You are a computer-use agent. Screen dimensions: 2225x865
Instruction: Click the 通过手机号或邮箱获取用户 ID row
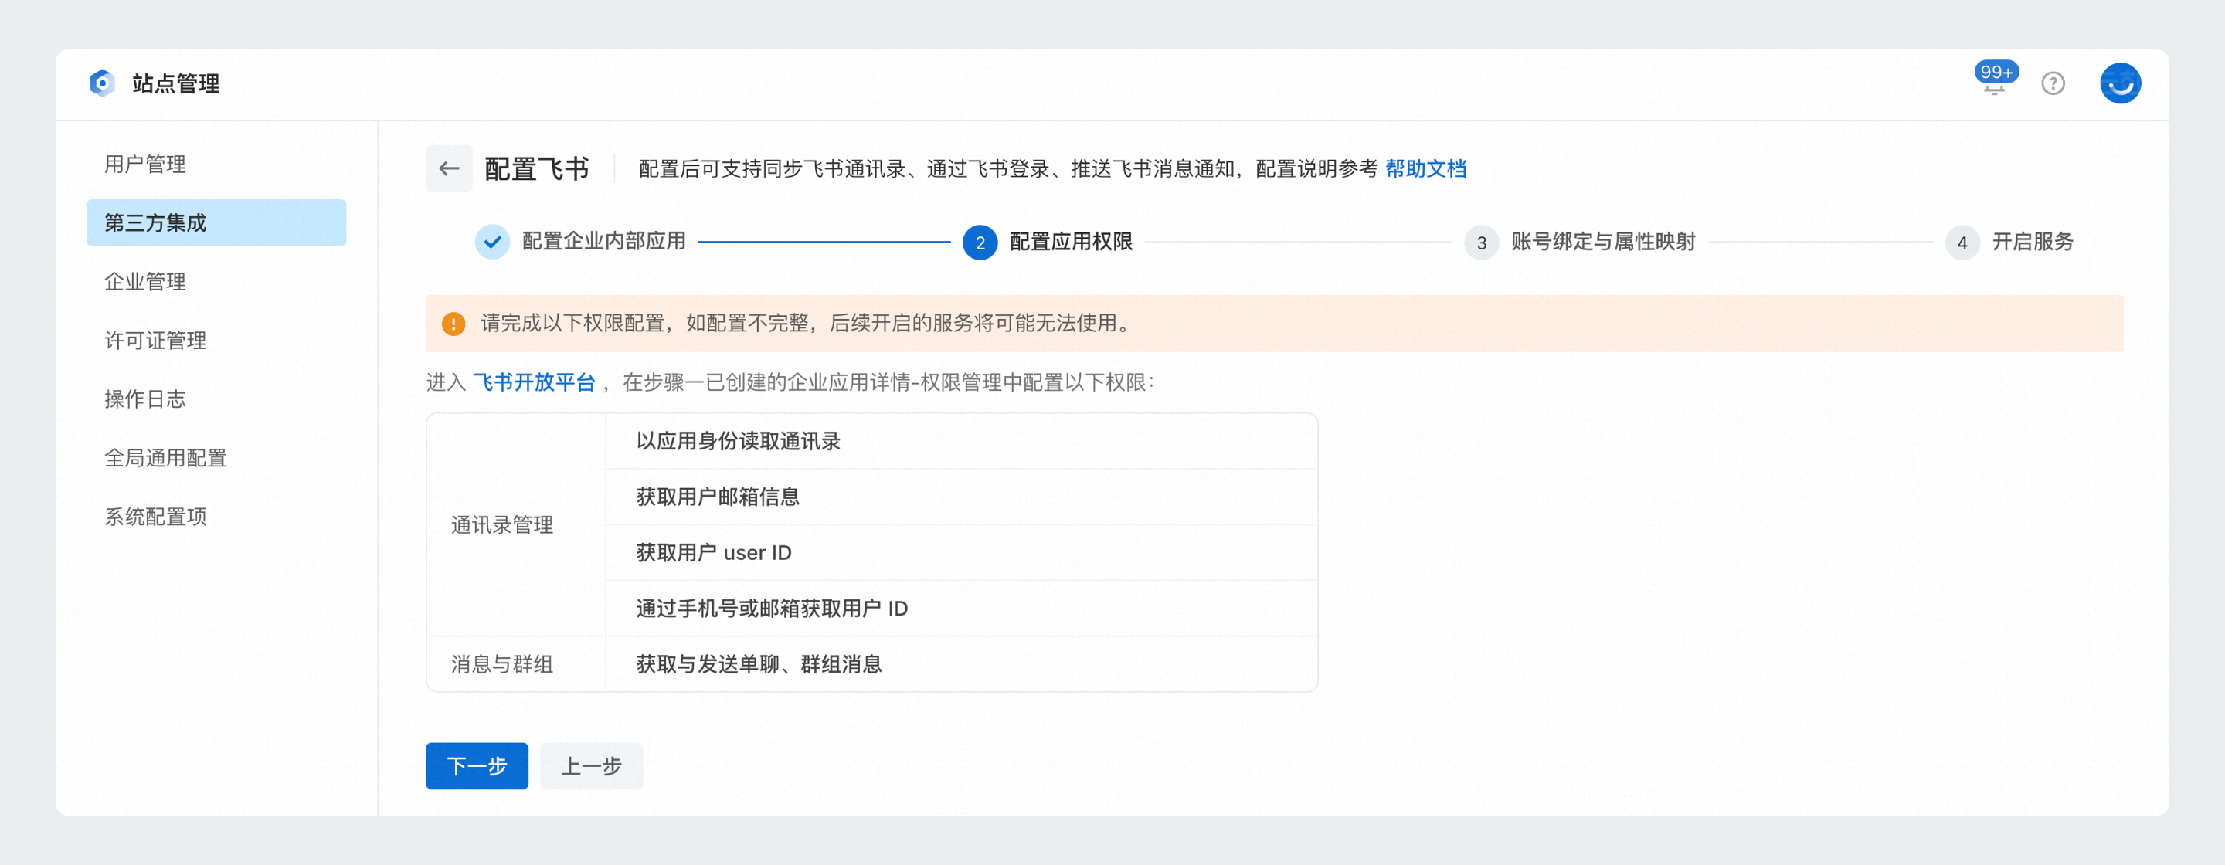[961, 609]
